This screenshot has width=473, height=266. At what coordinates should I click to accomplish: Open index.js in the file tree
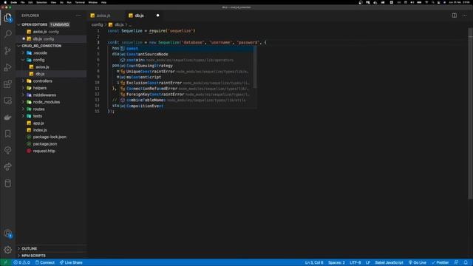[x=51, y=130]
